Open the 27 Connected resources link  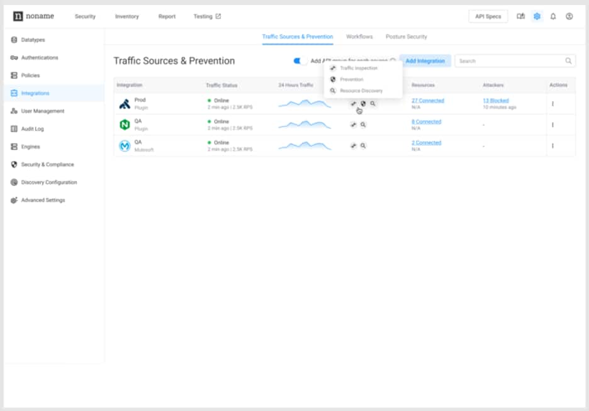click(x=428, y=101)
